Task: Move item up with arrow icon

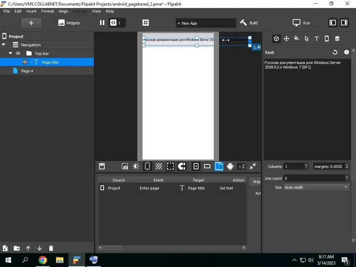Action: coord(28,248)
